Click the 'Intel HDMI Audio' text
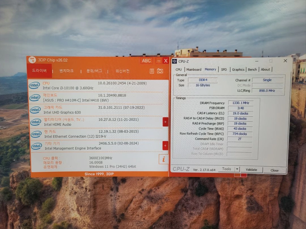 58,125
